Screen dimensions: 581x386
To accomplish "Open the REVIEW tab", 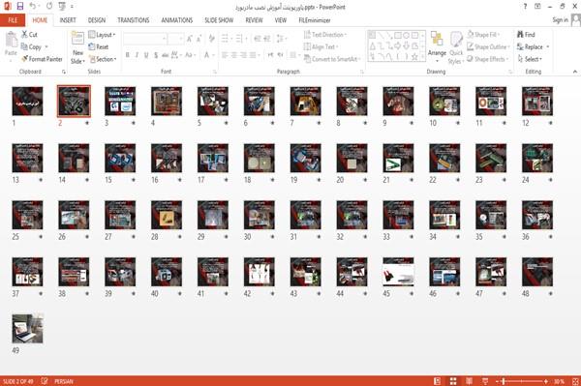I will coord(254,20).
